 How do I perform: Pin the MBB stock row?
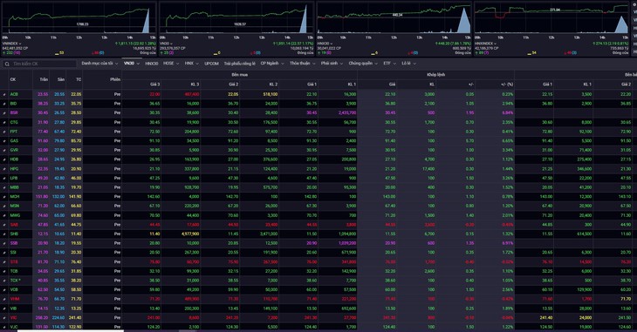[4, 187]
